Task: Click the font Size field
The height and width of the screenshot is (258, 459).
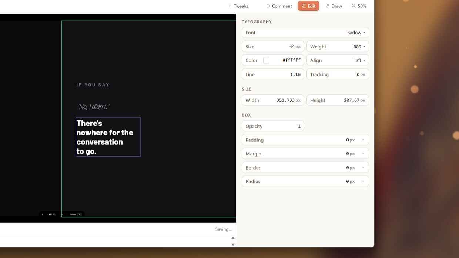Action: [273, 47]
